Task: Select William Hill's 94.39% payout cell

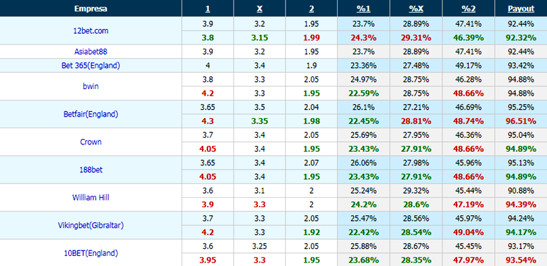Action: pyautogui.click(x=521, y=205)
